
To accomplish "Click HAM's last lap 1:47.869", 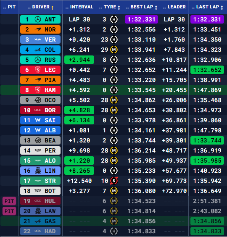I will click(x=207, y=90).
